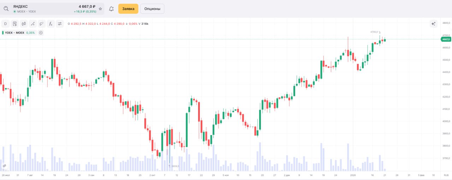The image size is (452, 180).
Task: Open the D timeframe dropdown
Action: (x=5, y=24)
